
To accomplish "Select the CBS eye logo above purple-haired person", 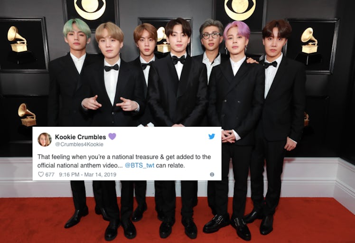I will [x=240, y=9].
